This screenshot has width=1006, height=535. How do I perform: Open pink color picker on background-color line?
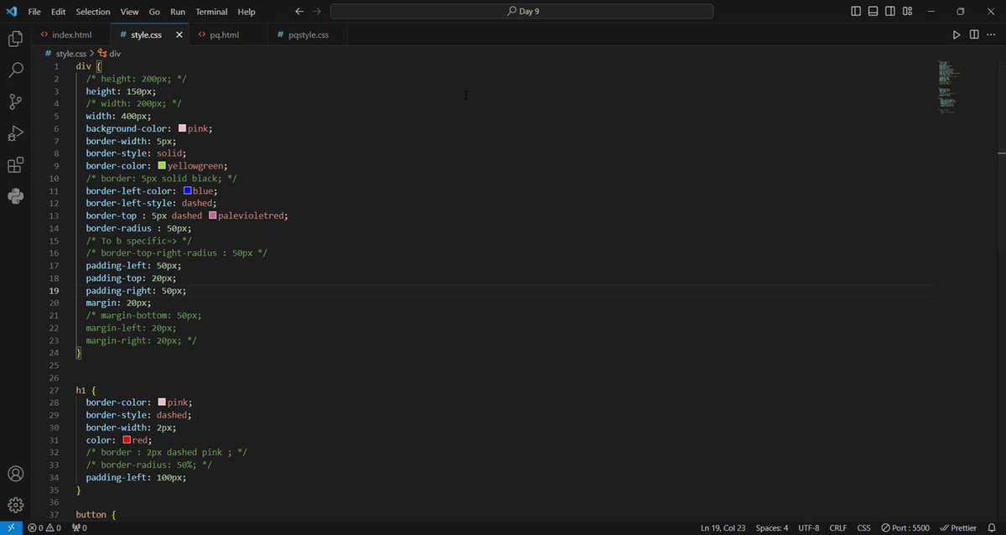[x=182, y=128]
